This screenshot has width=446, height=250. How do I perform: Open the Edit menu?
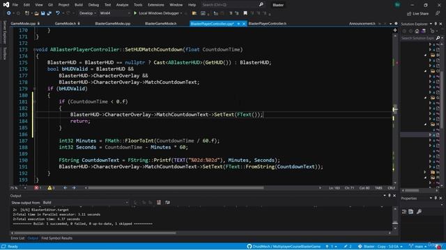click(26, 5)
